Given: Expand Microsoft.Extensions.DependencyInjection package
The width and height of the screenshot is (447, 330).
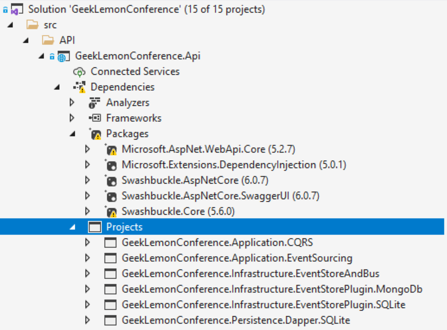Looking at the screenshot, I should (87, 164).
